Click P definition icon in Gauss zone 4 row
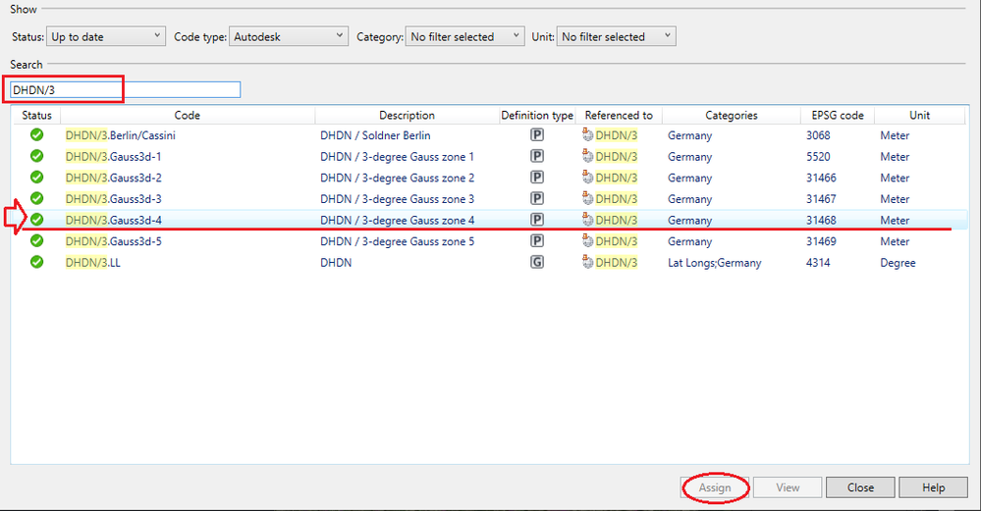 [537, 220]
